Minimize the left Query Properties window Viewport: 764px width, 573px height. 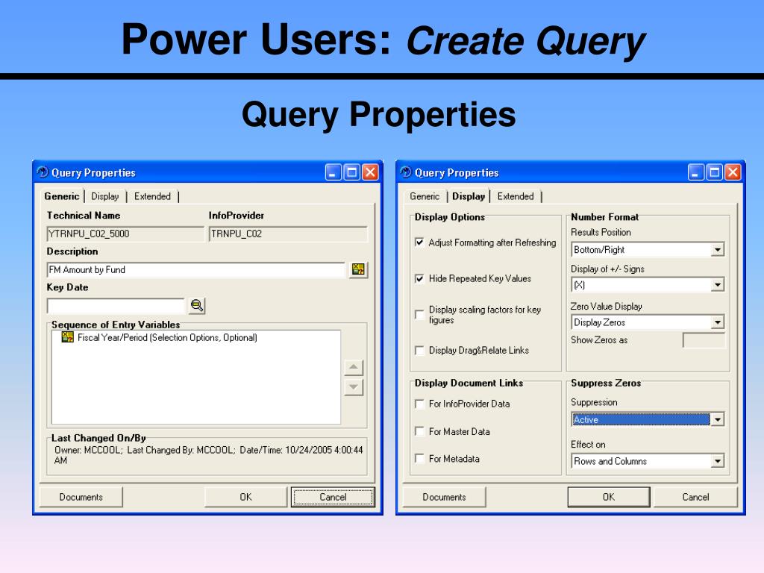click(334, 172)
